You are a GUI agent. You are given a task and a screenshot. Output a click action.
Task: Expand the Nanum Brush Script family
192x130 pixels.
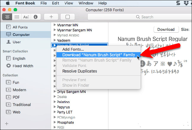pos(55,45)
